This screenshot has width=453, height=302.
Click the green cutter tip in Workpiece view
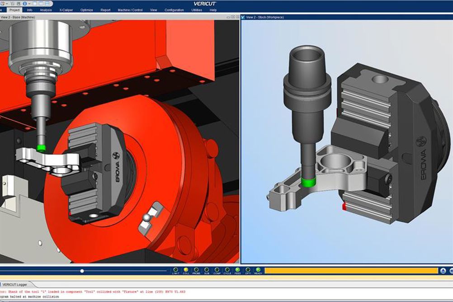308,182
